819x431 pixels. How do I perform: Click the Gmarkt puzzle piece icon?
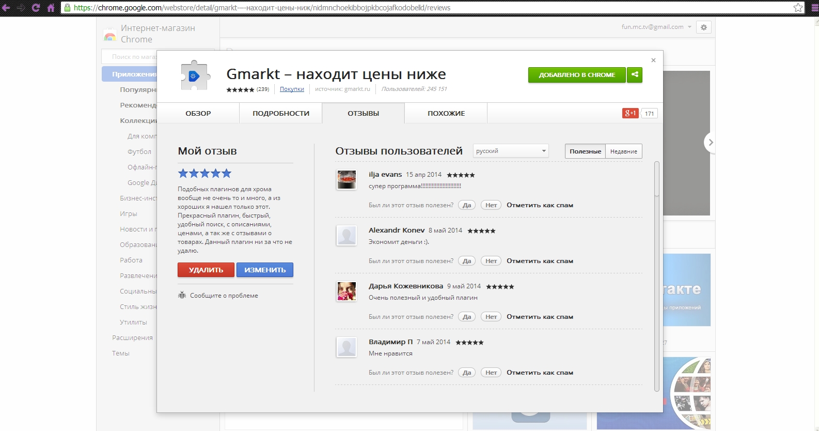point(195,76)
